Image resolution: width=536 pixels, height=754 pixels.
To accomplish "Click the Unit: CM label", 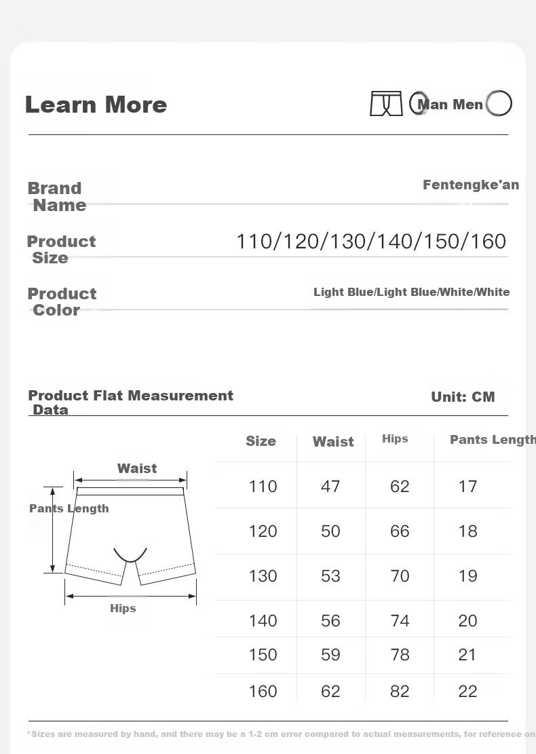I will tap(463, 397).
